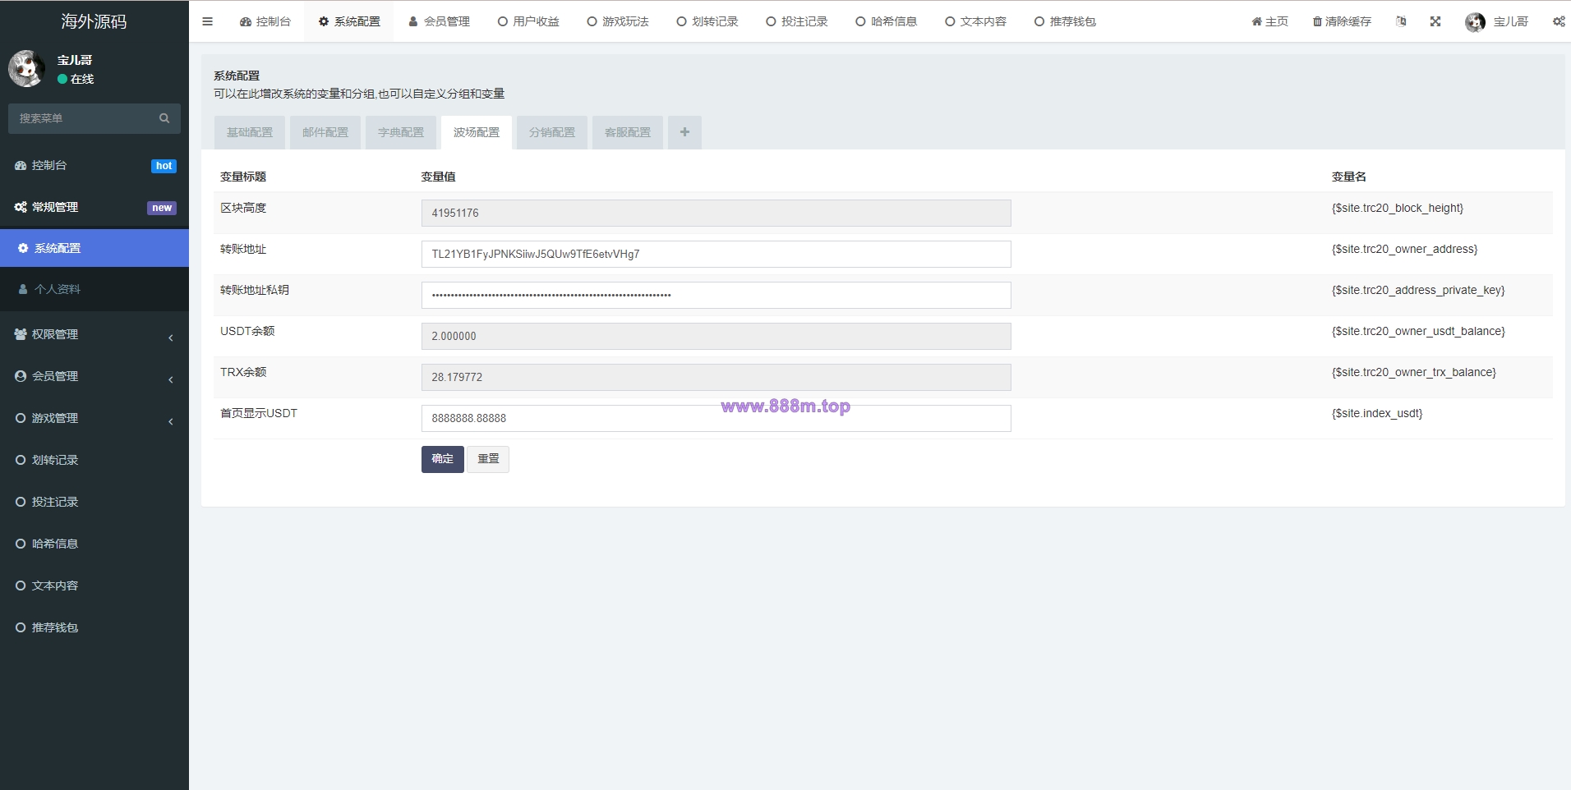Click the 重置 reset button
This screenshot has height=790, width=1571.
pos(488,459)
